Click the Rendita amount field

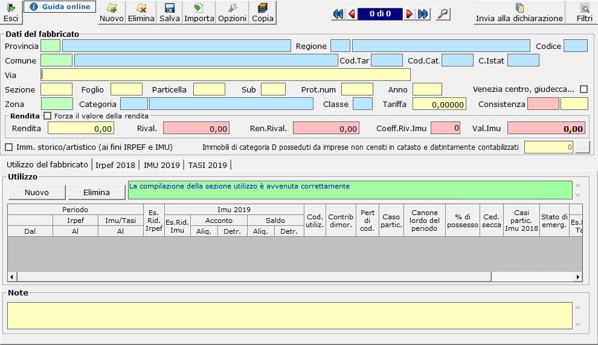click(x=81, y=128)
